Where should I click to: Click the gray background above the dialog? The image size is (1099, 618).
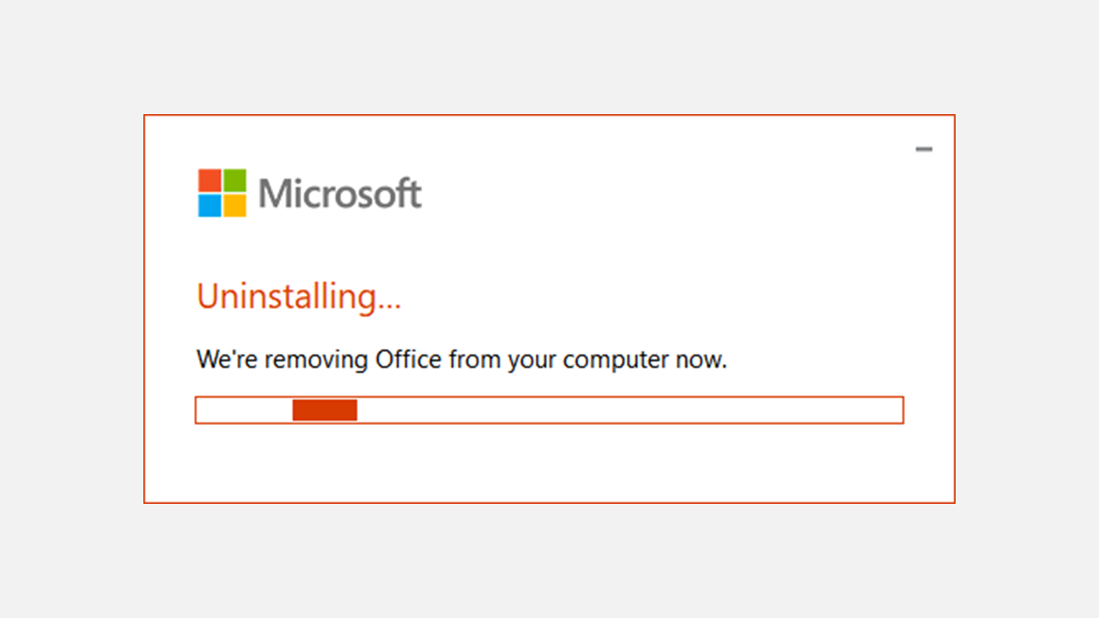pos(549,57)
